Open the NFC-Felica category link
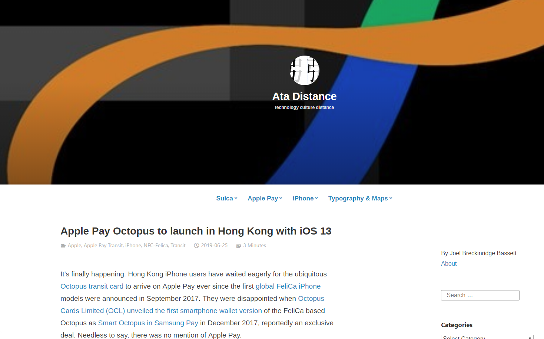This screenshot has height=339, width=544. pyautogui.click(x=156, y=245)
